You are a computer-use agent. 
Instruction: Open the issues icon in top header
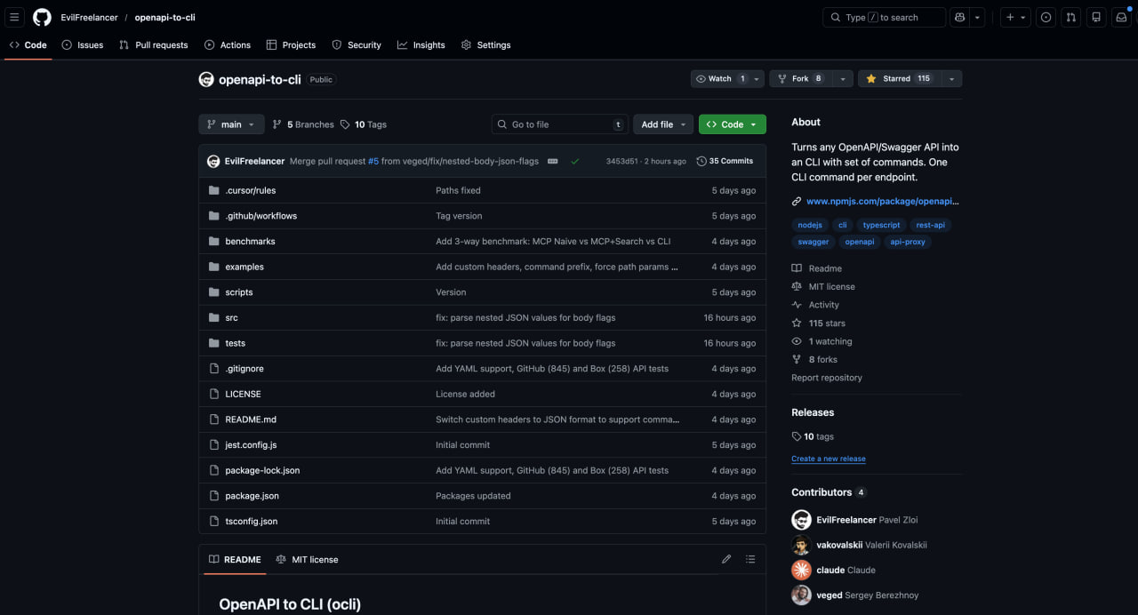(x=1046, y=17)
